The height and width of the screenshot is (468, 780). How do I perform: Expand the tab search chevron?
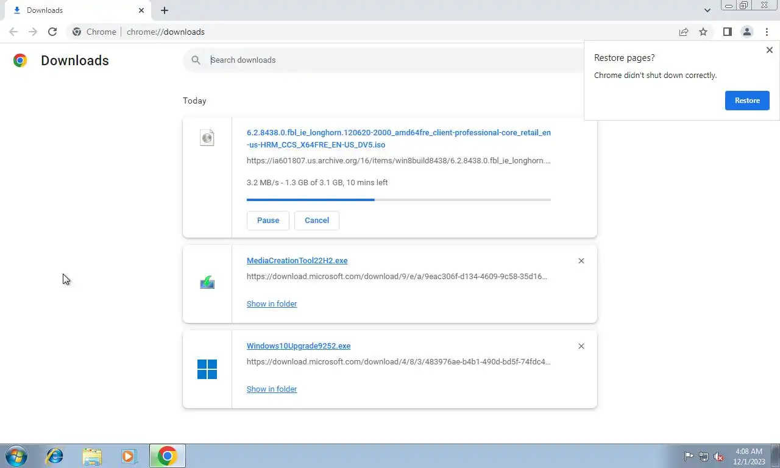(x=707, y=10)
